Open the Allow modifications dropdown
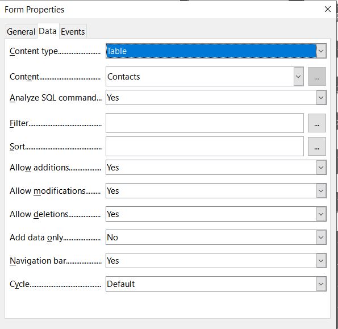Viewport: 338px width, 329px height. tap(216, 191)
